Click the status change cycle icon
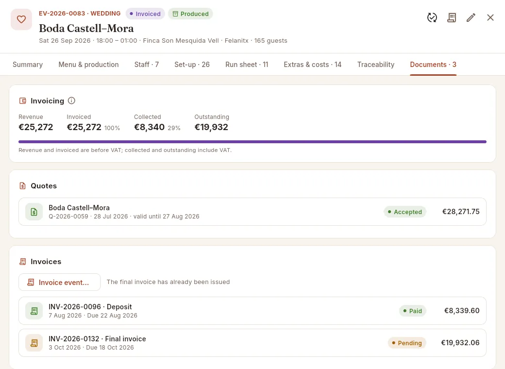505x369 pixels. click(x=432, y=17)
